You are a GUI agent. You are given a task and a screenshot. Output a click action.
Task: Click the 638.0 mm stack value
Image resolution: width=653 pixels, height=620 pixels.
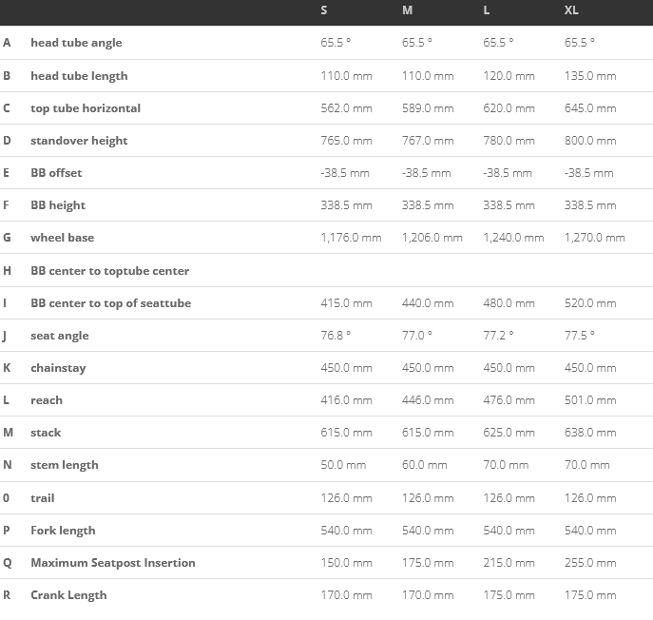[590, 433]
